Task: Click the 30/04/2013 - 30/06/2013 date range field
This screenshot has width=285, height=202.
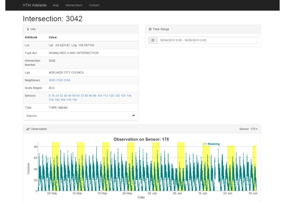Action: coord(207,40)
